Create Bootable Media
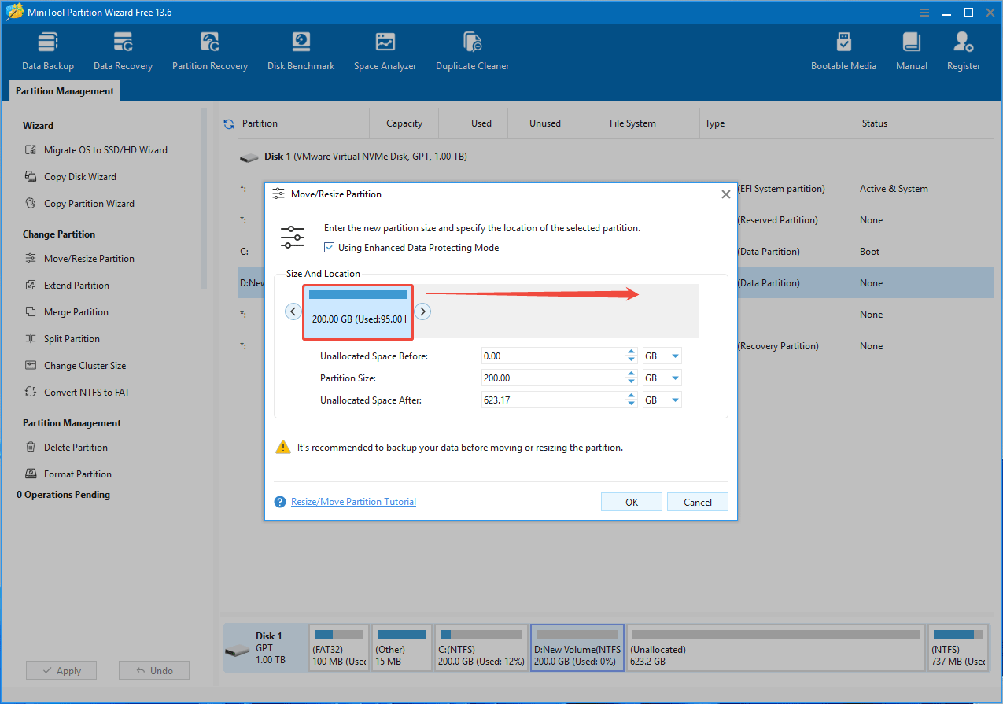 pyautogui.click(x=843, y=51)
